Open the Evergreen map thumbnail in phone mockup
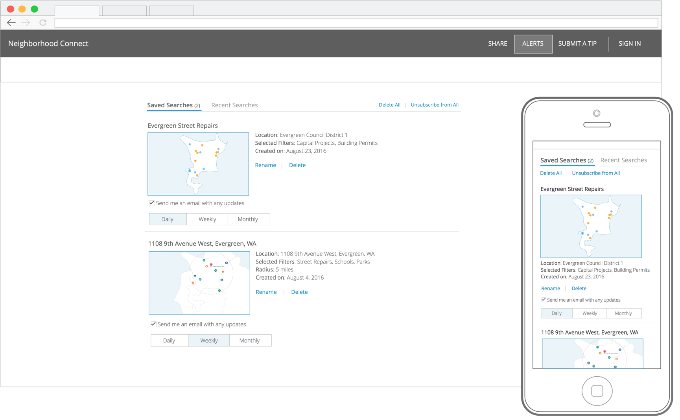The height and width of the screenshot is (420, 680). [591, 227]
